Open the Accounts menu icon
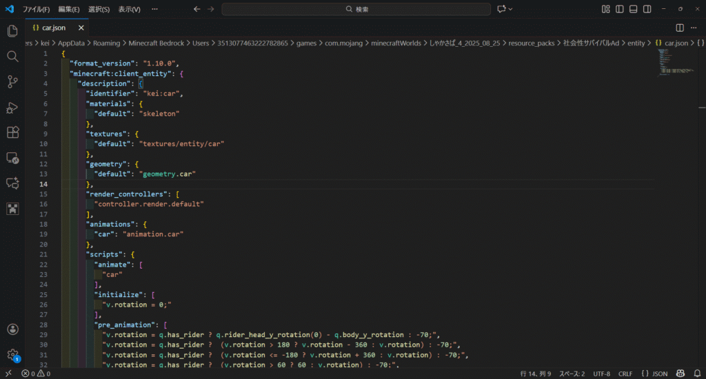This screenshot has width=706, height=379. click(12, 330)
